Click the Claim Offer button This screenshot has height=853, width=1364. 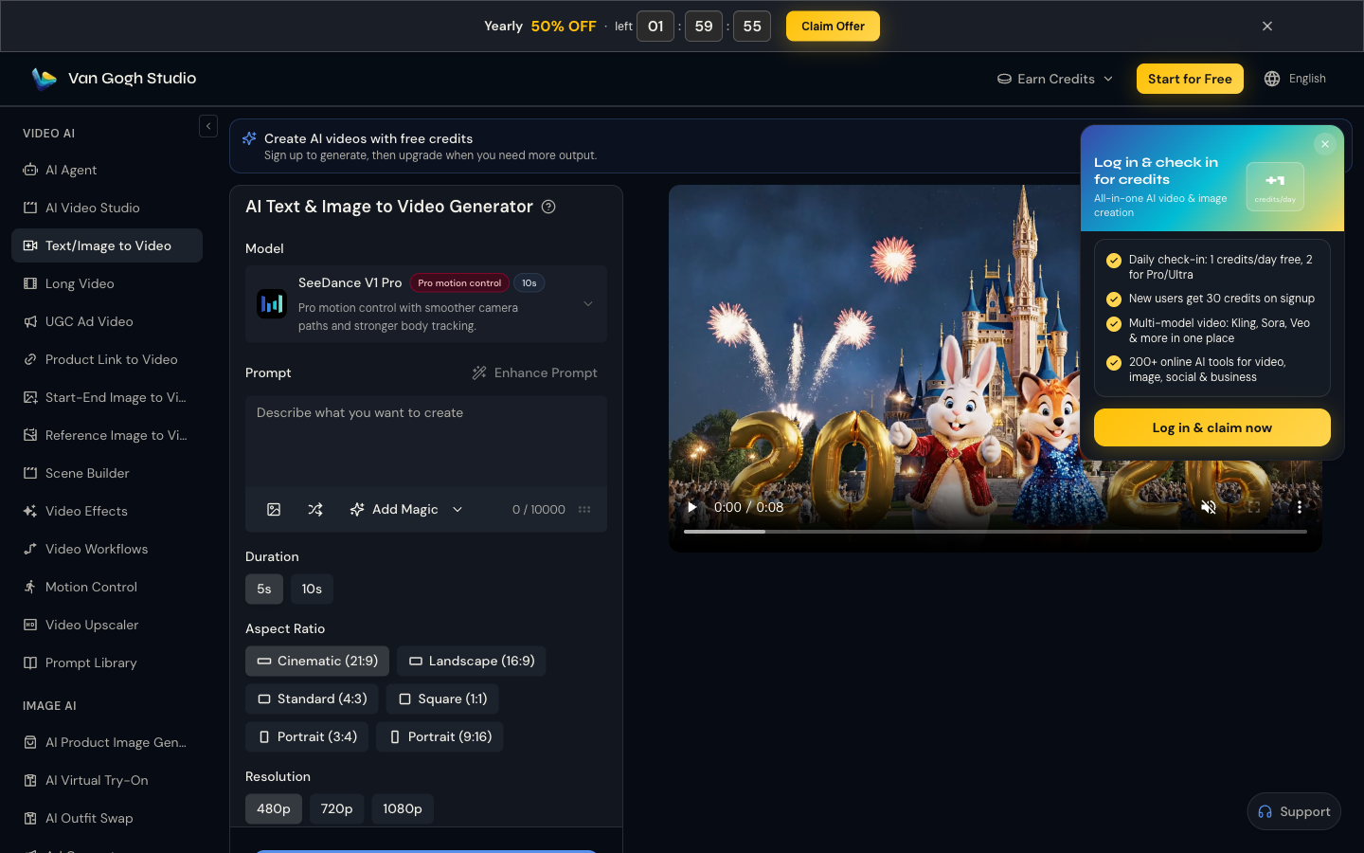(x=833, y=27)
